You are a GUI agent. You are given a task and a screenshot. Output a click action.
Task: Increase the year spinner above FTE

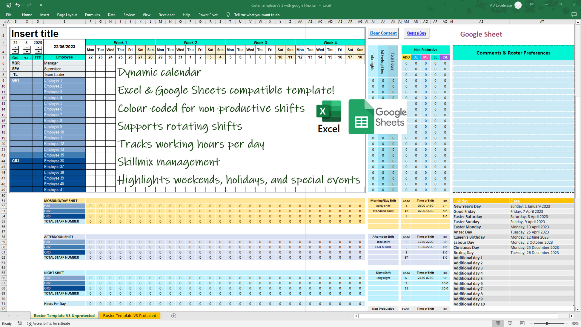click(38, 48)
